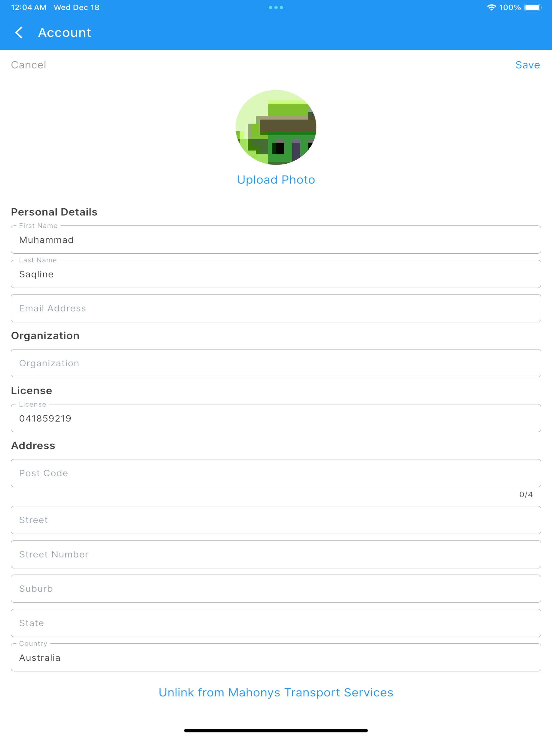Open the Country field showing Australia
552x737 pixels.
pos(276,657)
